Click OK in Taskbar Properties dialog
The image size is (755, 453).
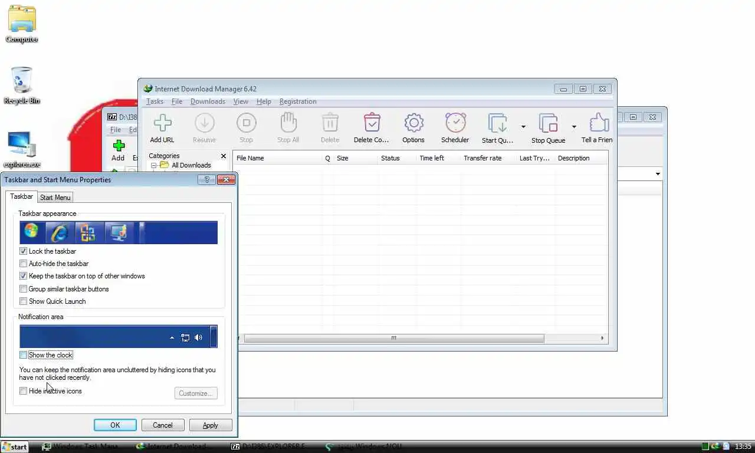(115, 425)
